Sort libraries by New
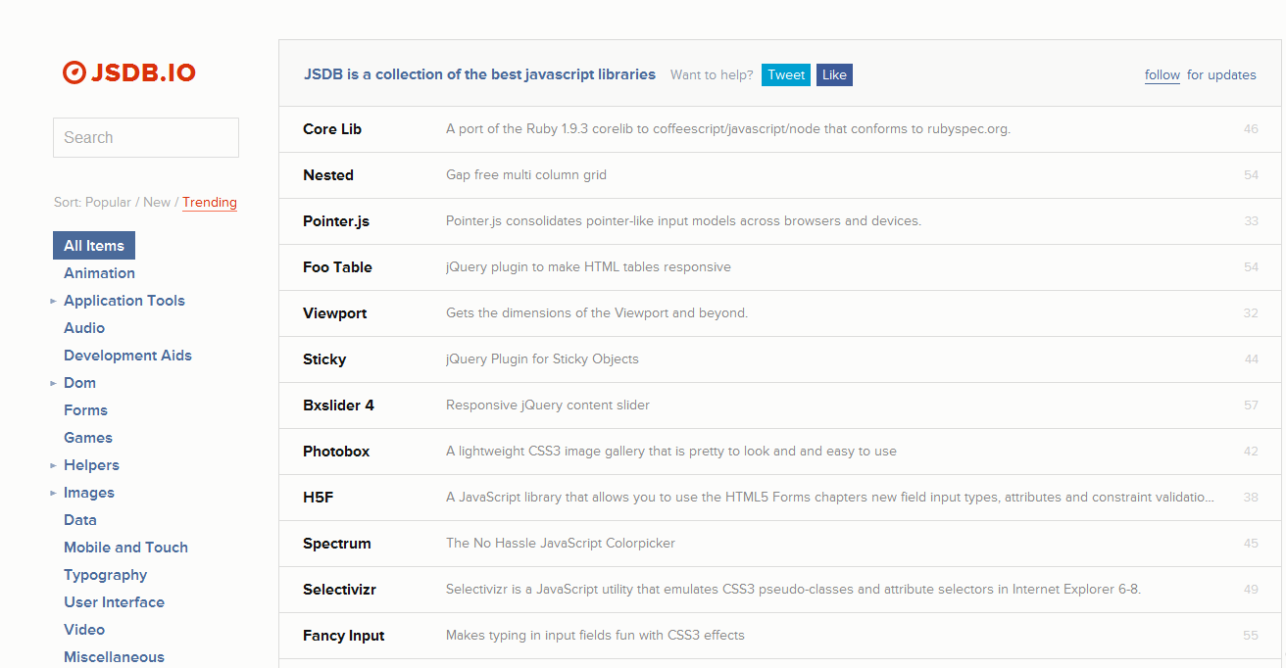The image size is (1286, 668). pos(157,203)
